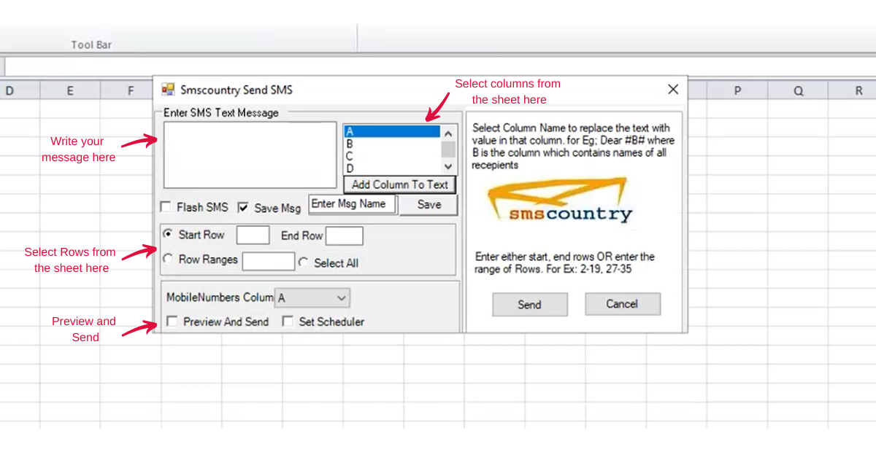Image resolution: width=876 pixels, height=452 pixels.
Task: Open the MobileNumbers Column dropdown
Action: tap(312, 297)
